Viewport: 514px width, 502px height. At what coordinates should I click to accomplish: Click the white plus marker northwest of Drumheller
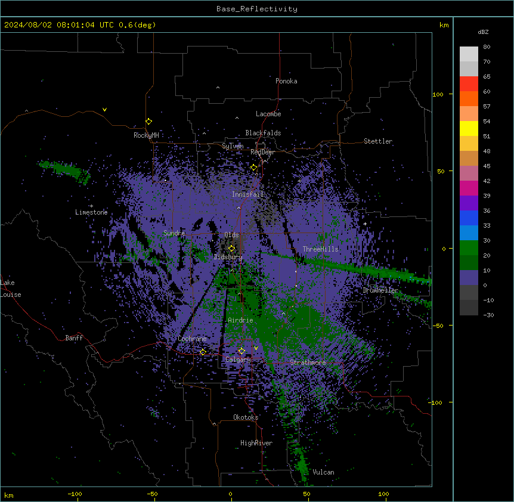[x=365, y=224]
